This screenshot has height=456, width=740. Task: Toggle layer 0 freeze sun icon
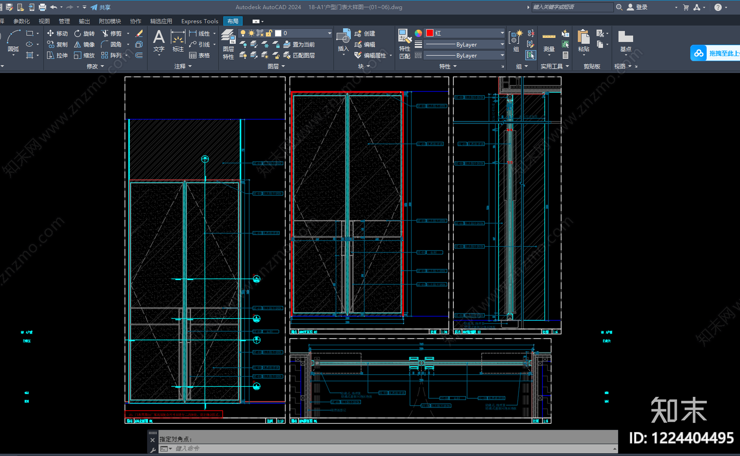tap(251, 33)
